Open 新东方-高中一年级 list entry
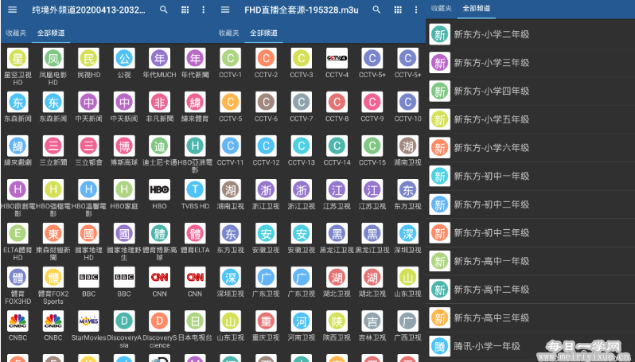The image size is (635, 362). point(530,261)
